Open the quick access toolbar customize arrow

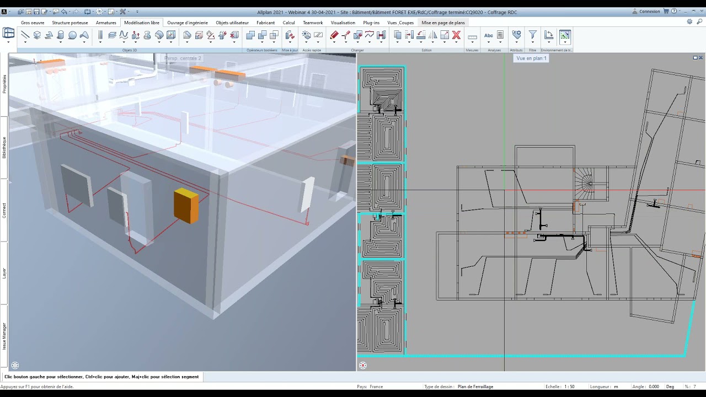(x=137, y=12)
